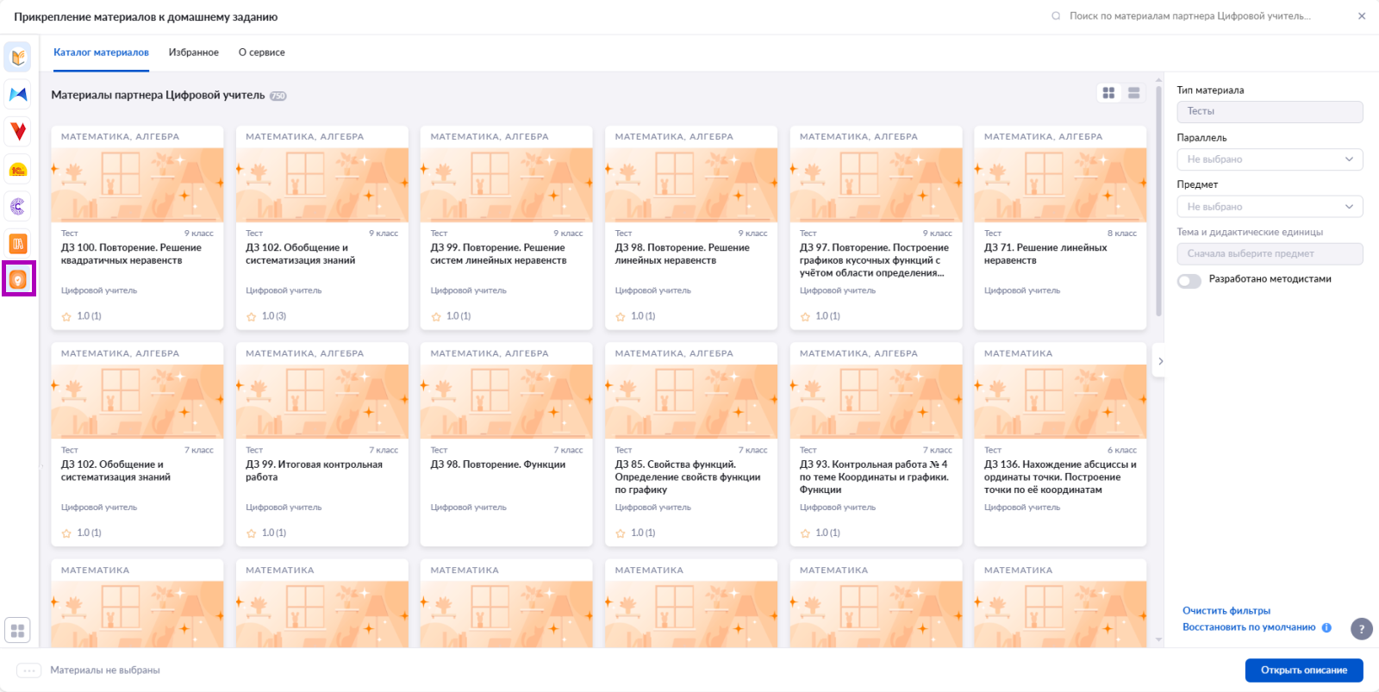Open the three-dots selected materials button

click(28, 670)
